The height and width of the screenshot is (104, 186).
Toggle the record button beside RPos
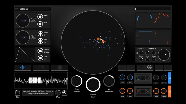64,92
